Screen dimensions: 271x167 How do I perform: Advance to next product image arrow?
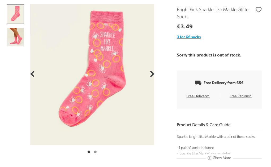pos(152,74)
